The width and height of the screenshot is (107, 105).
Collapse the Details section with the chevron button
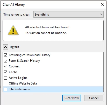[5, 47]
